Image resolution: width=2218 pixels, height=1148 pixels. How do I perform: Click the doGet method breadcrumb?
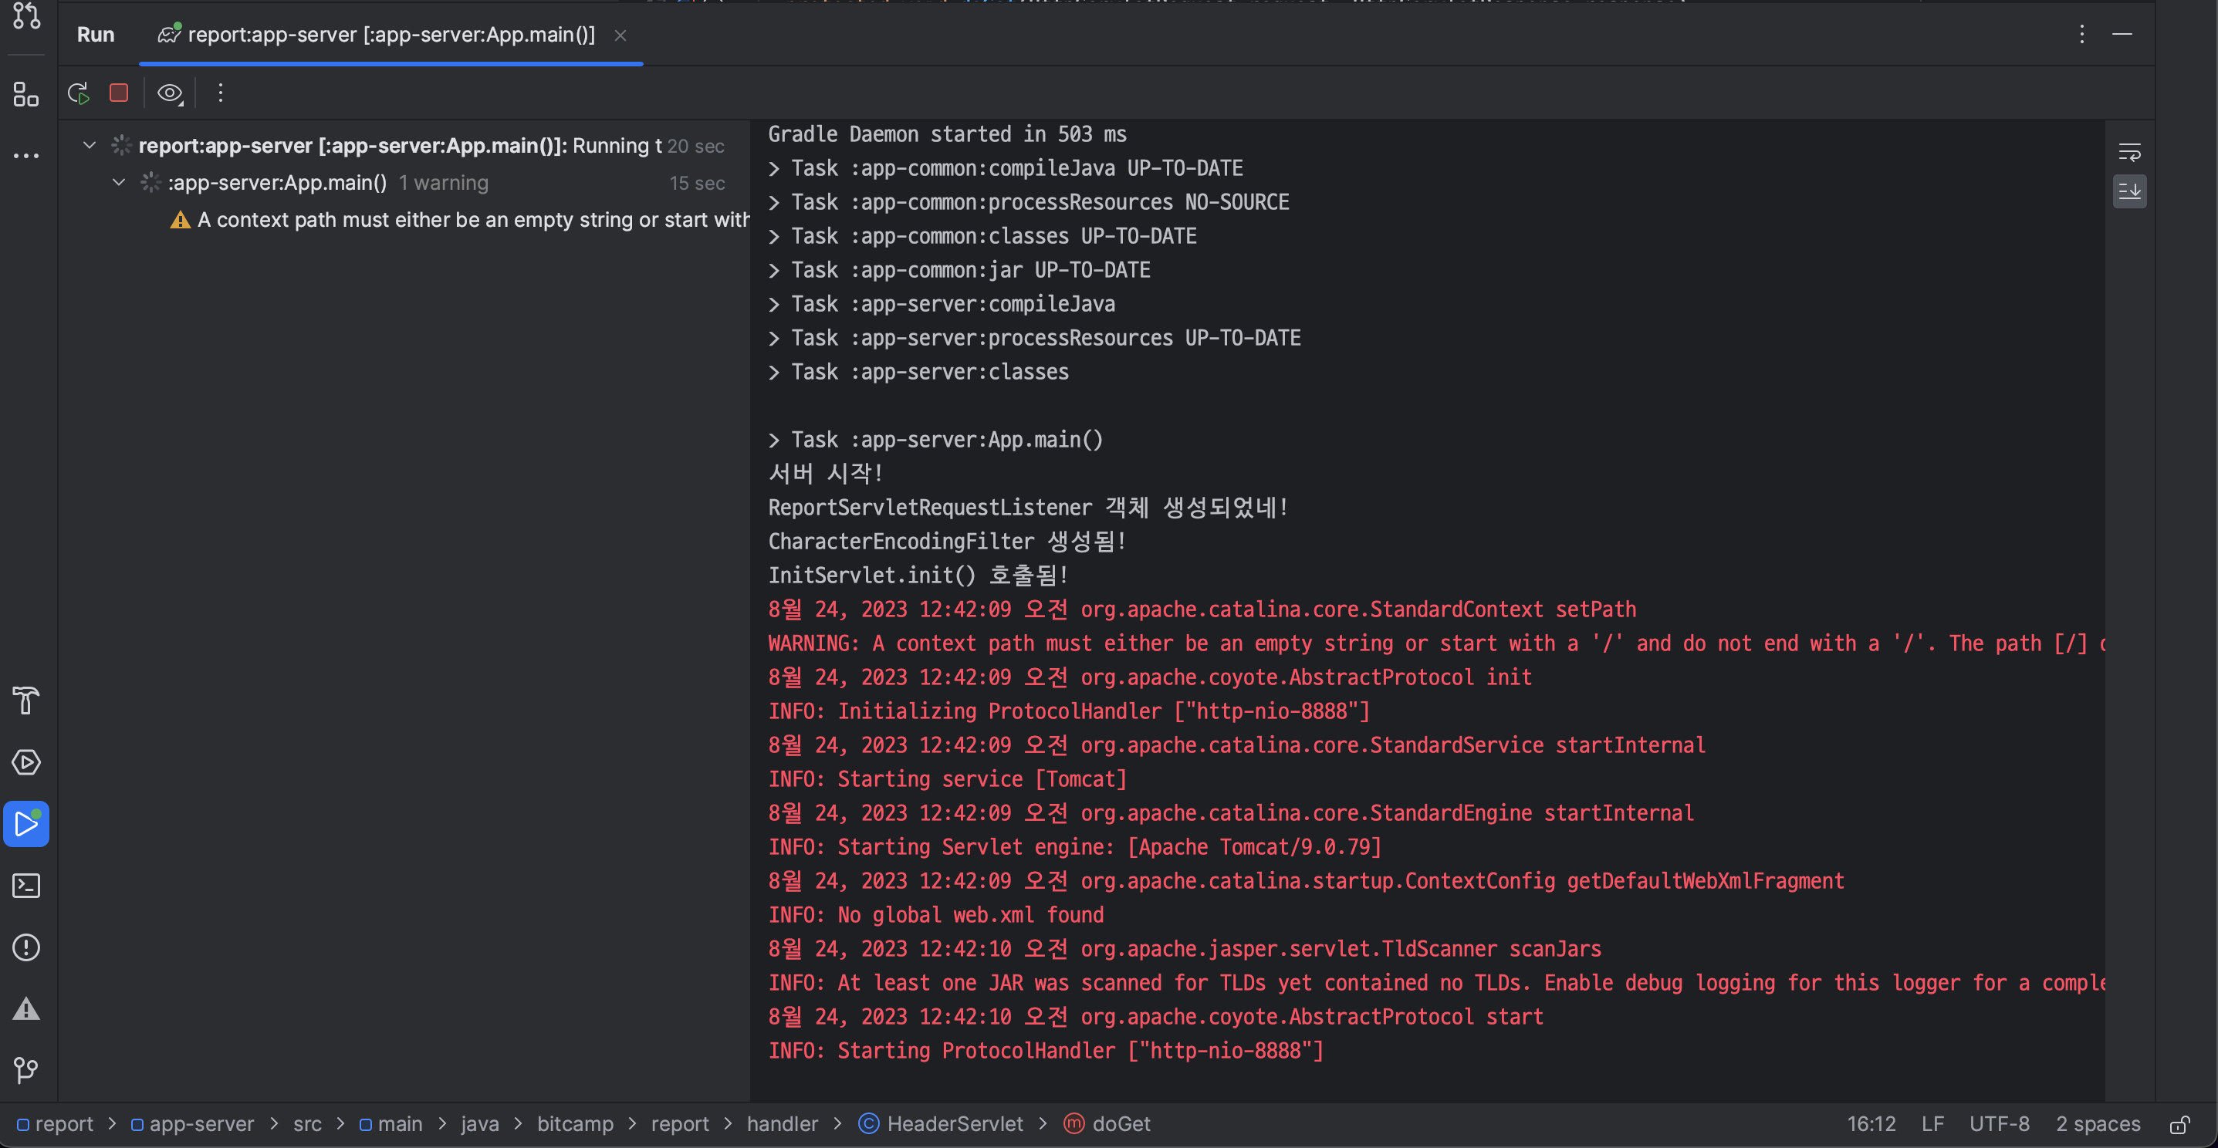tap(1107, 1124)
